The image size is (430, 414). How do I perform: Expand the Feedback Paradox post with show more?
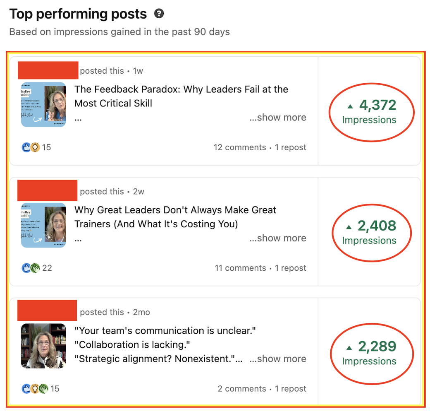tap(278, 118)
